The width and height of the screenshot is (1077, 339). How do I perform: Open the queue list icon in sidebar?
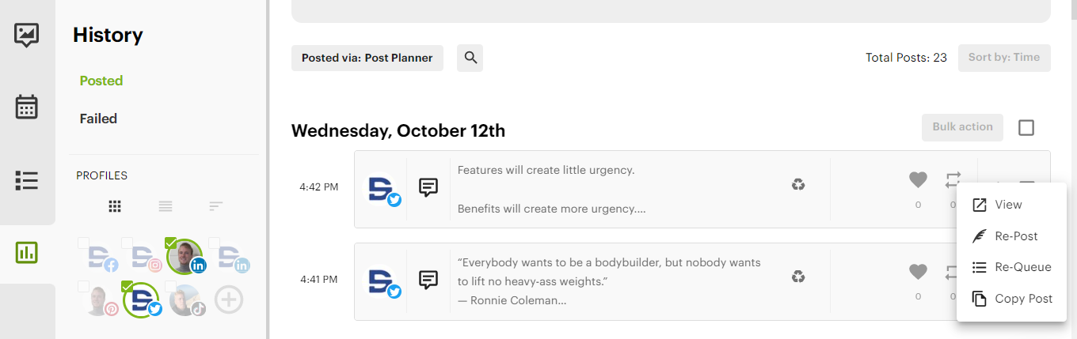[x=27, y=180]
